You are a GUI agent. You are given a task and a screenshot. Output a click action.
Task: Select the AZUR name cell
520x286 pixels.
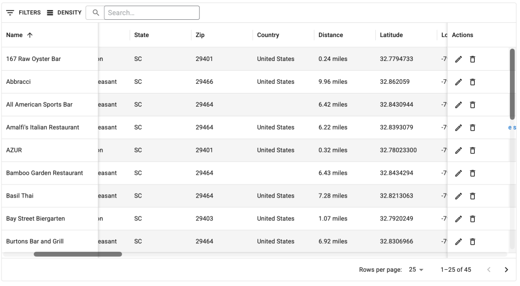tap(50, 150)
